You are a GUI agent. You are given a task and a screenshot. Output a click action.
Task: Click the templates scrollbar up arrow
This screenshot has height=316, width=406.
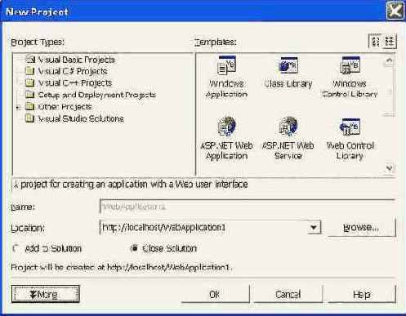click(390, 60)
